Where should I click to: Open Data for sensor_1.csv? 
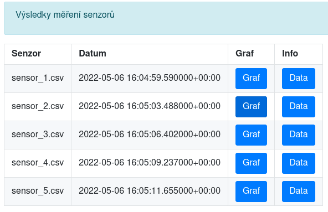299,79
